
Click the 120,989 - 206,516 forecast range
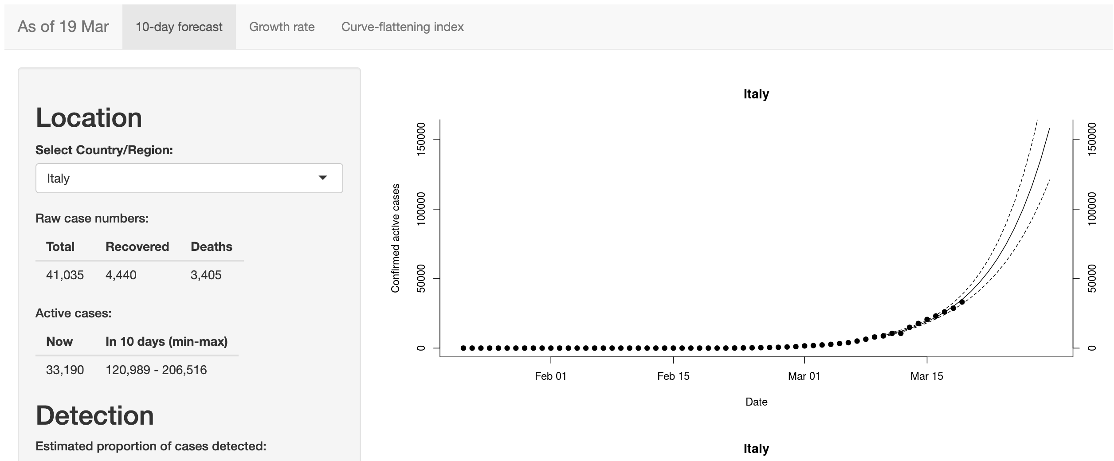tap(156, 370)
